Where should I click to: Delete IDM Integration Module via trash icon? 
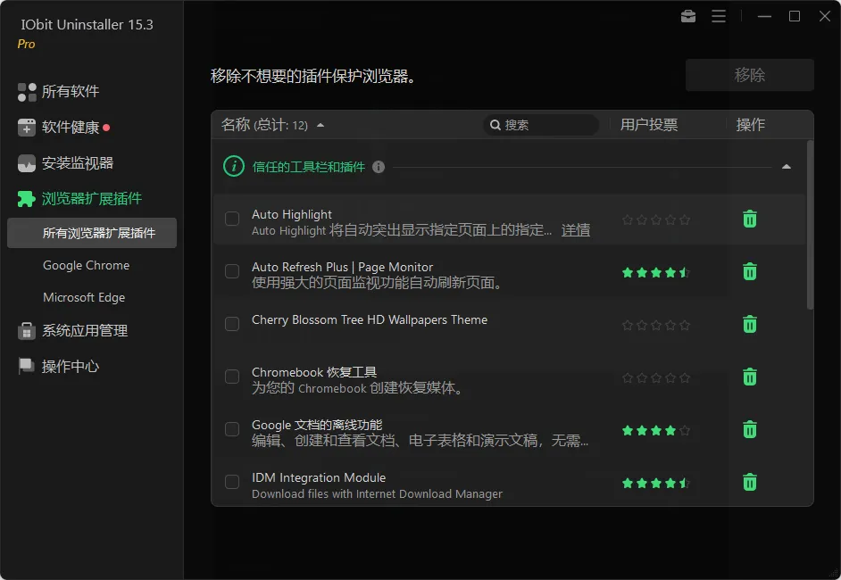(x=750, y=482)
